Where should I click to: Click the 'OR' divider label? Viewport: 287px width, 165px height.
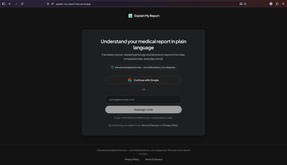coord(143,90)
